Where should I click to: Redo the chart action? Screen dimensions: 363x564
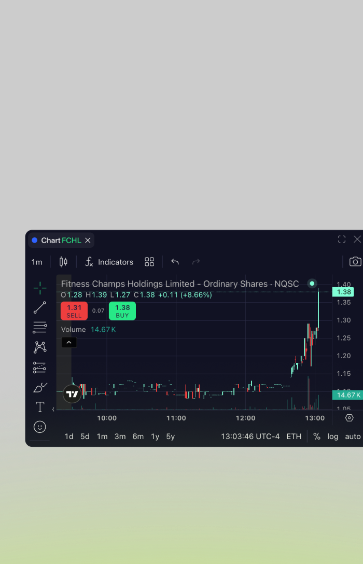click(x=196, y=262)
